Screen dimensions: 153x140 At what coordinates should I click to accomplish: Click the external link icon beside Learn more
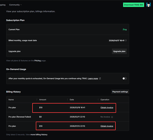click(x=100, y=78)
